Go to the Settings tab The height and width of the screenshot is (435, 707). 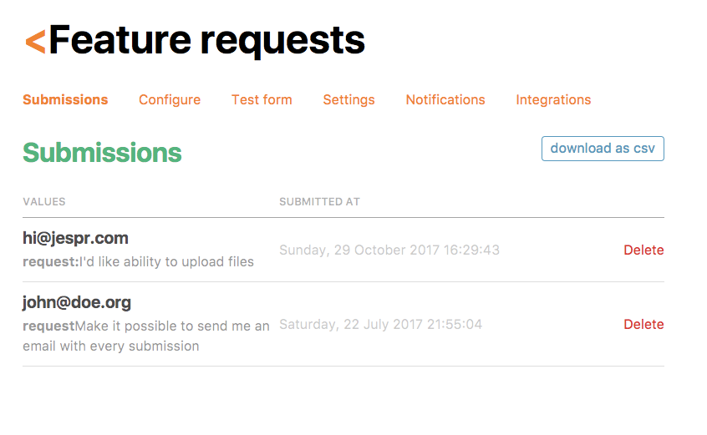tap(348, 99)
